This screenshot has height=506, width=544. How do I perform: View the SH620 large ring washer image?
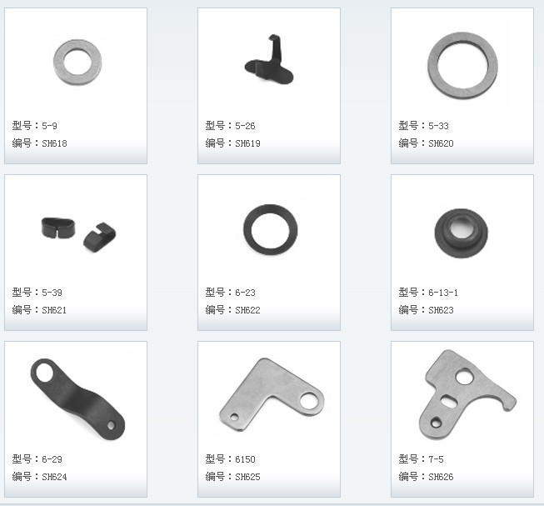coord(462,65)
